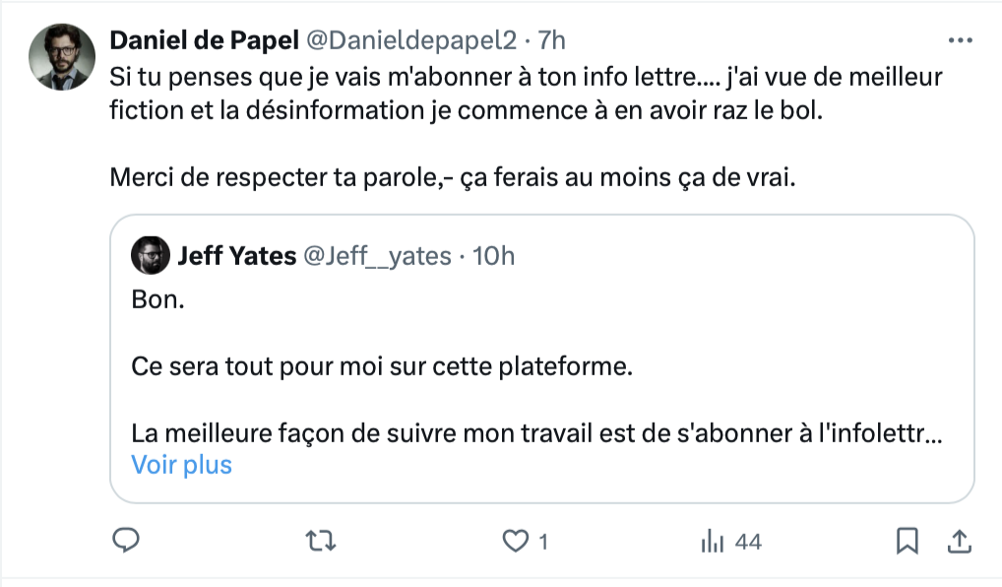The width and height of the screenshot is (1002, 587).
Task: Open the three-dot more options menu
Action: coord(961,40)
